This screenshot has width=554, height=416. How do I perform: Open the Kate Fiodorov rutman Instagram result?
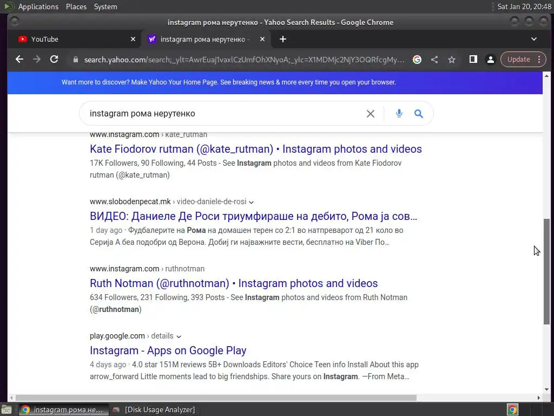[255, 149]
